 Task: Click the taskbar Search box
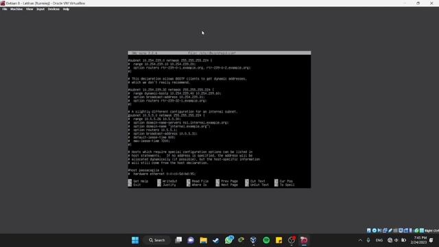(x=157, y=240)
